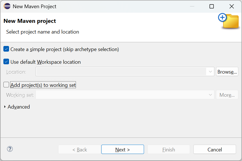
Task: Click inside the Working set field
Action: pos(121,95)
